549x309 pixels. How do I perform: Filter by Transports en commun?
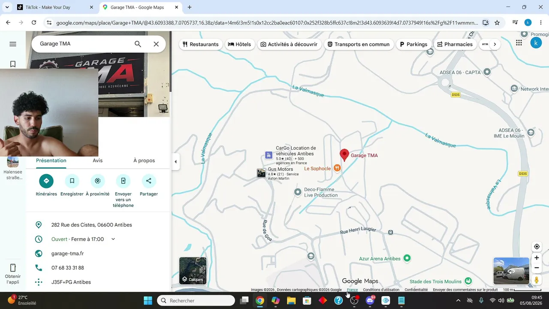[x=359, y=44]
